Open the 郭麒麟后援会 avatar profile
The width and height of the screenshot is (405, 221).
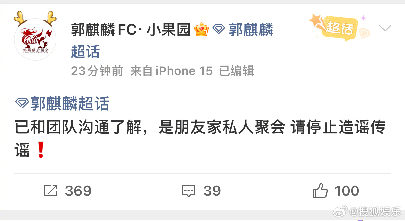tap(35, 39)
